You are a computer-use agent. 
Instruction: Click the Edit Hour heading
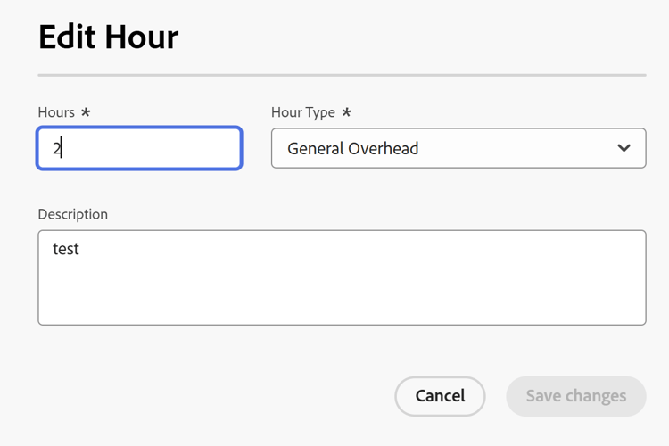(108, 37)
